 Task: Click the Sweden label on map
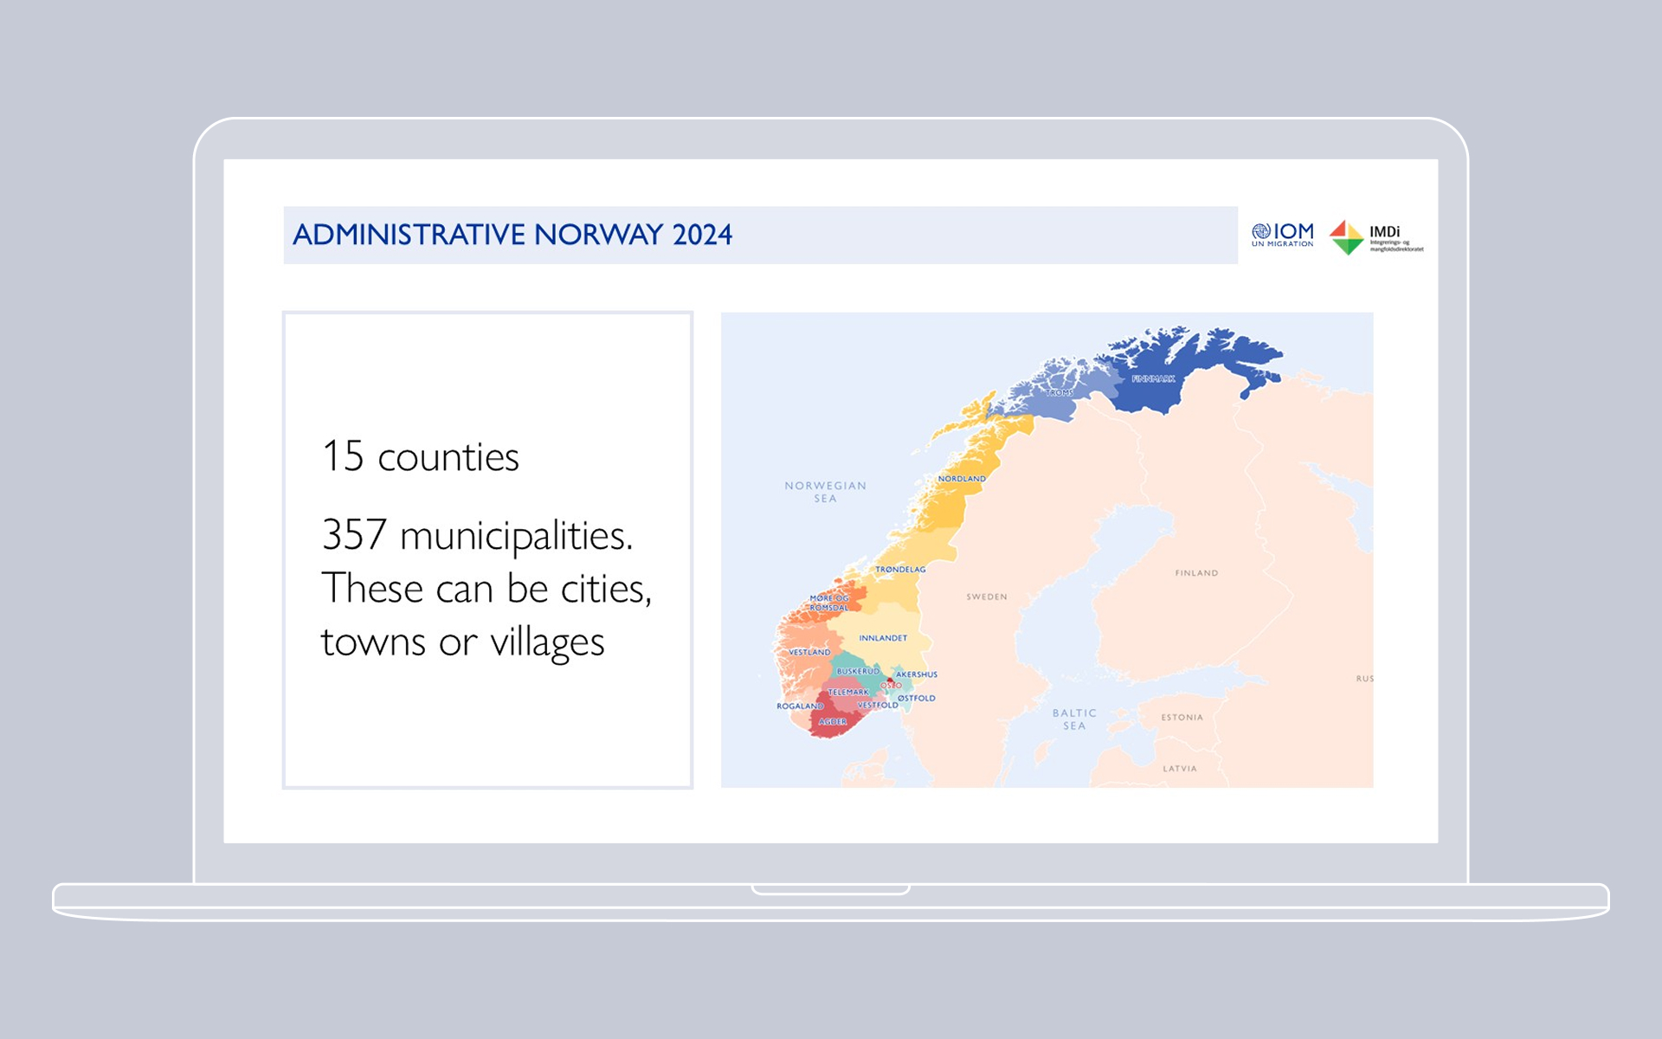tap(986, 597)
